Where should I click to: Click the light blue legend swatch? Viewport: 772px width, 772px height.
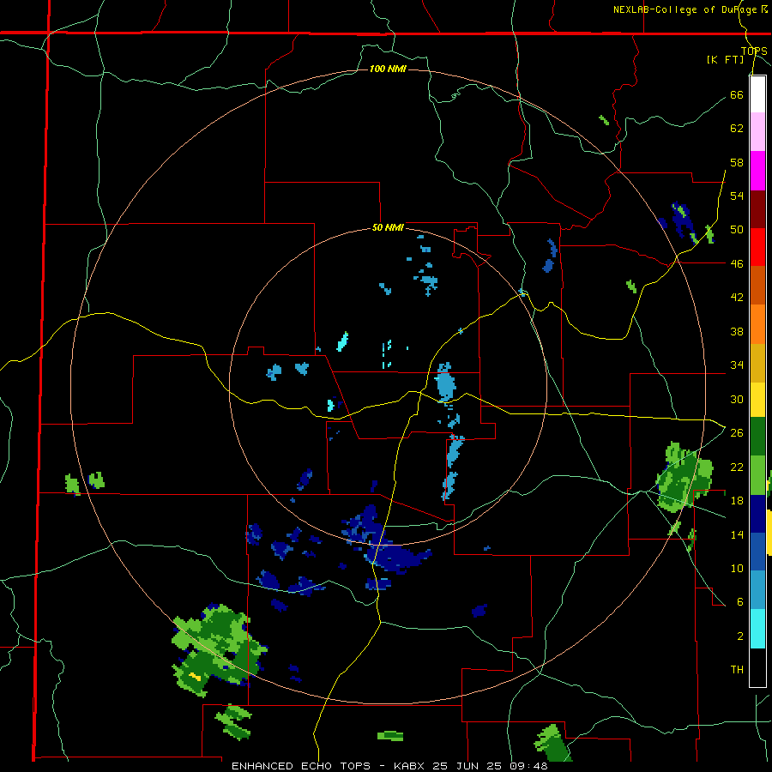click(757, 590)
